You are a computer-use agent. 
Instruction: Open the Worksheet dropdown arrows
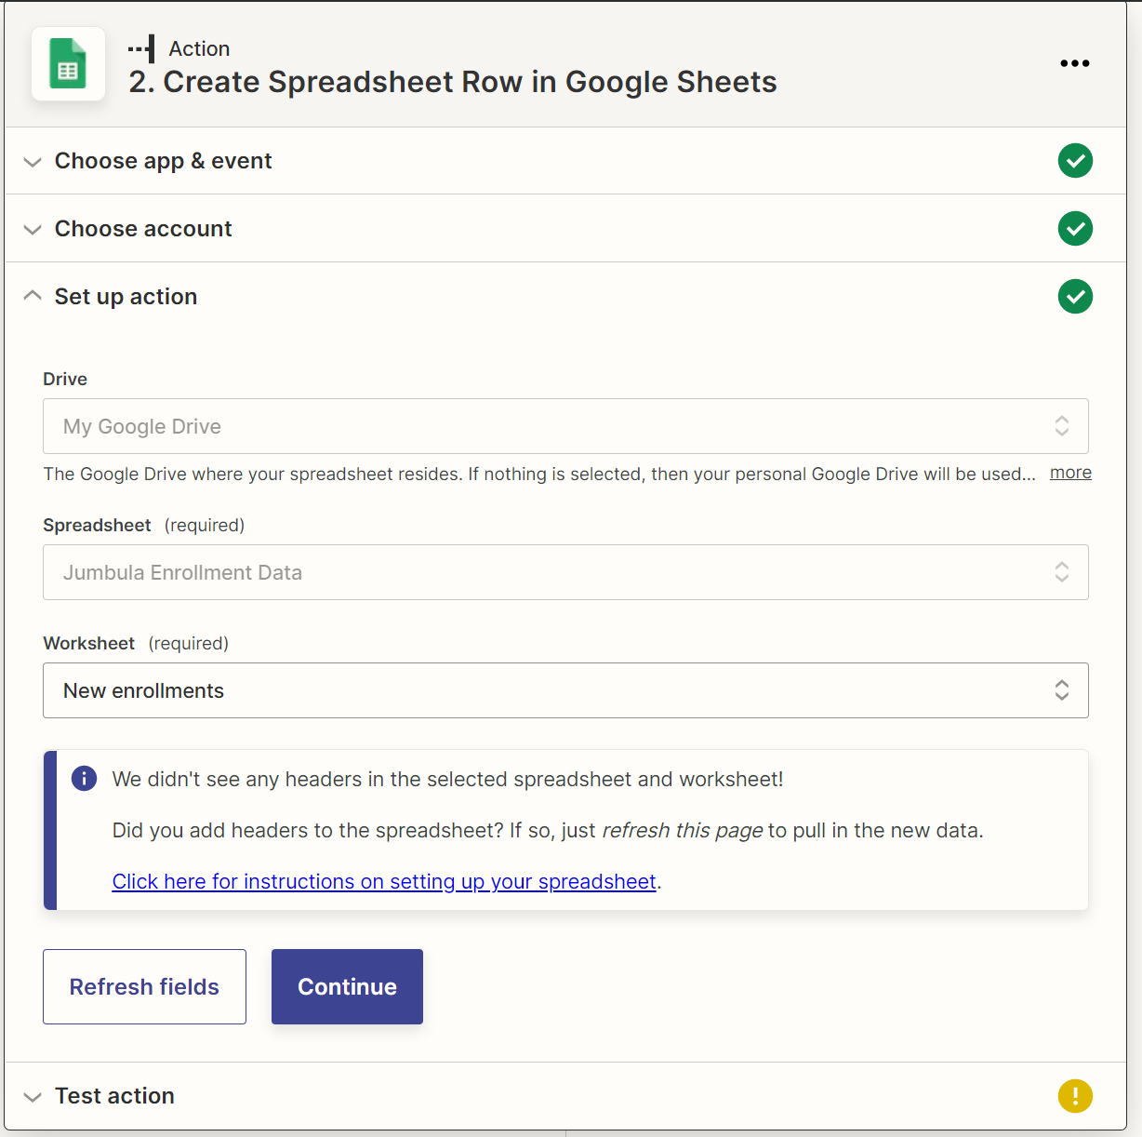click(1061, 690)
